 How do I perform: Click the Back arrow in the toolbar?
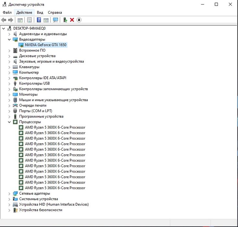4,20
